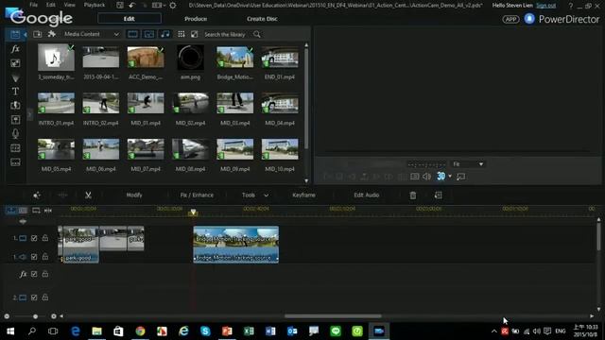Toggle the audio media filter button

(165, 34)
